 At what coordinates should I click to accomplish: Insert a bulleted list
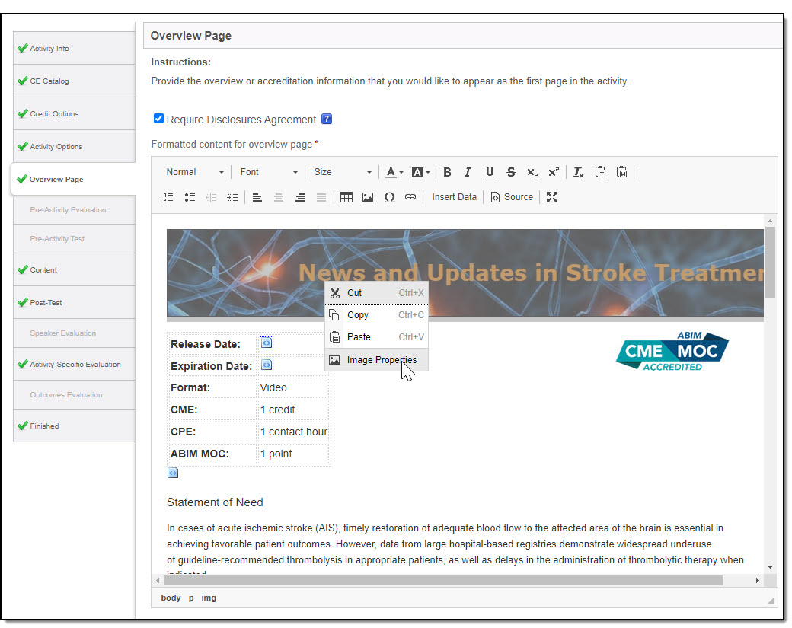click(190, 197)
